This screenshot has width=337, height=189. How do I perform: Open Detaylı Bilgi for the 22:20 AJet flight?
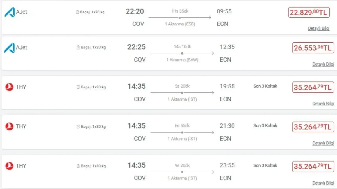point(319,29)
